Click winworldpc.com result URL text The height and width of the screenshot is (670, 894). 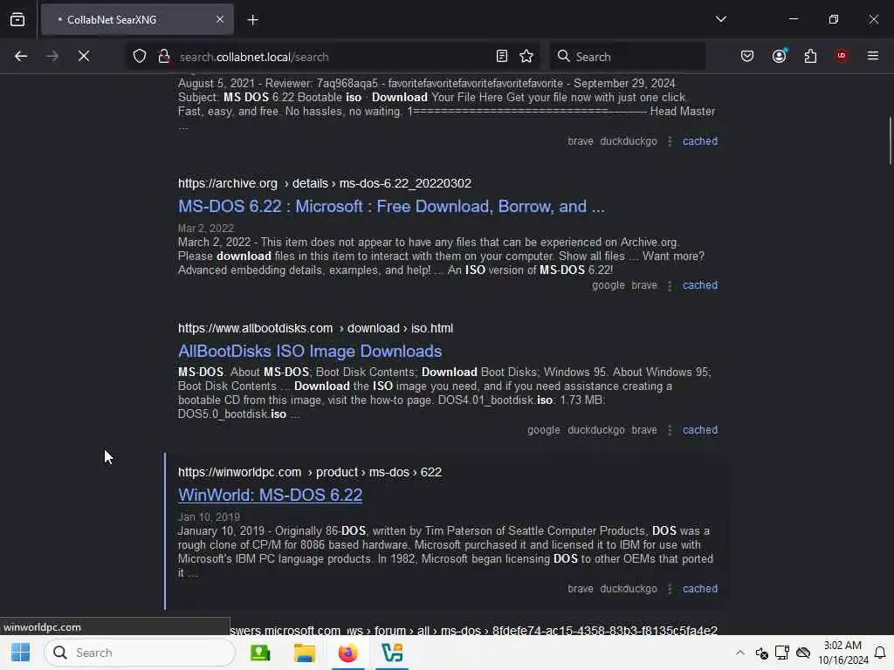[x=310, y=472]
